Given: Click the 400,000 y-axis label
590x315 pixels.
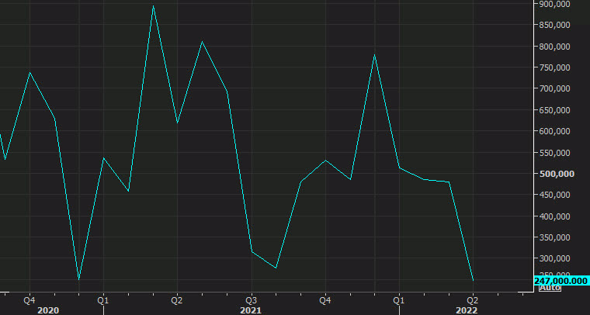Looking at the screenshot, I should [554, 216].
